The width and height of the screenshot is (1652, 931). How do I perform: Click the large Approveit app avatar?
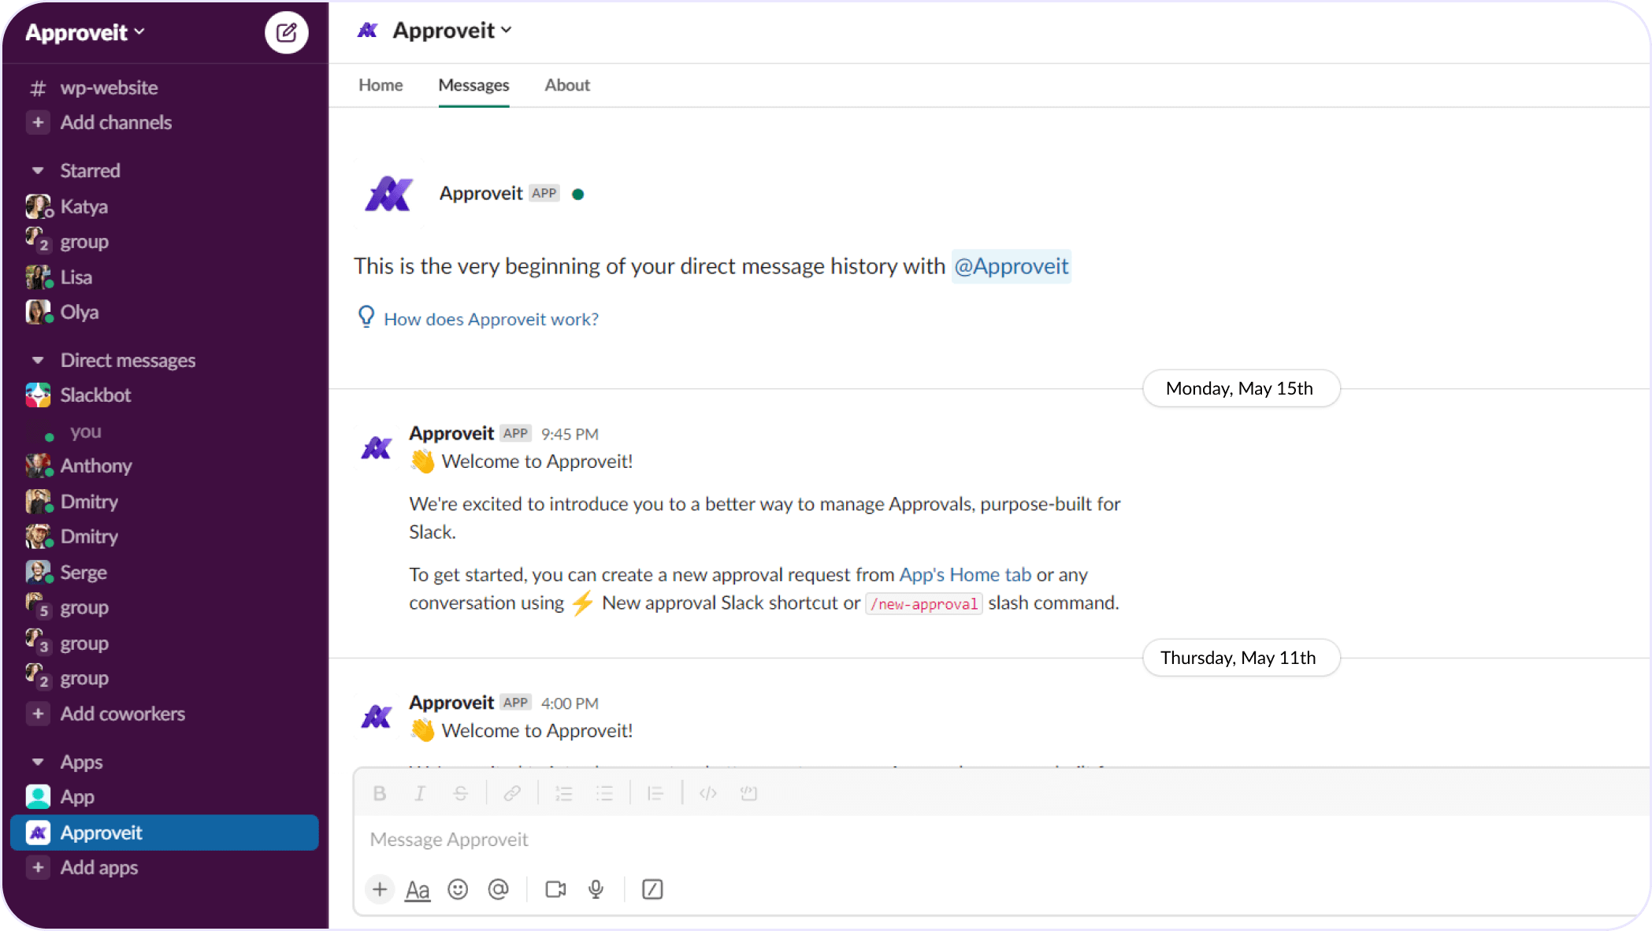pos(388,194)
